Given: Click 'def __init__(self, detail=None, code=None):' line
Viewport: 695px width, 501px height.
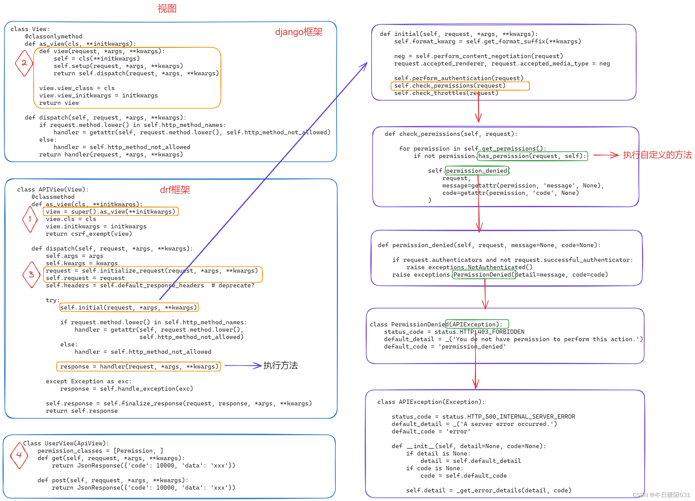Looking at the screenshot, I should pos(469,446).
